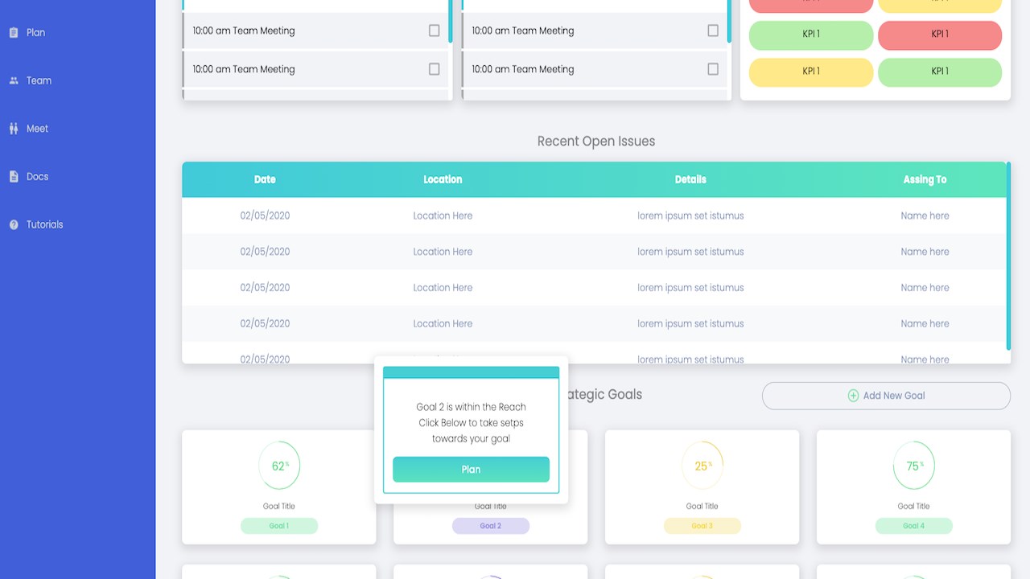Click the Plan clipboard icon in sidebar

point(14,33)
